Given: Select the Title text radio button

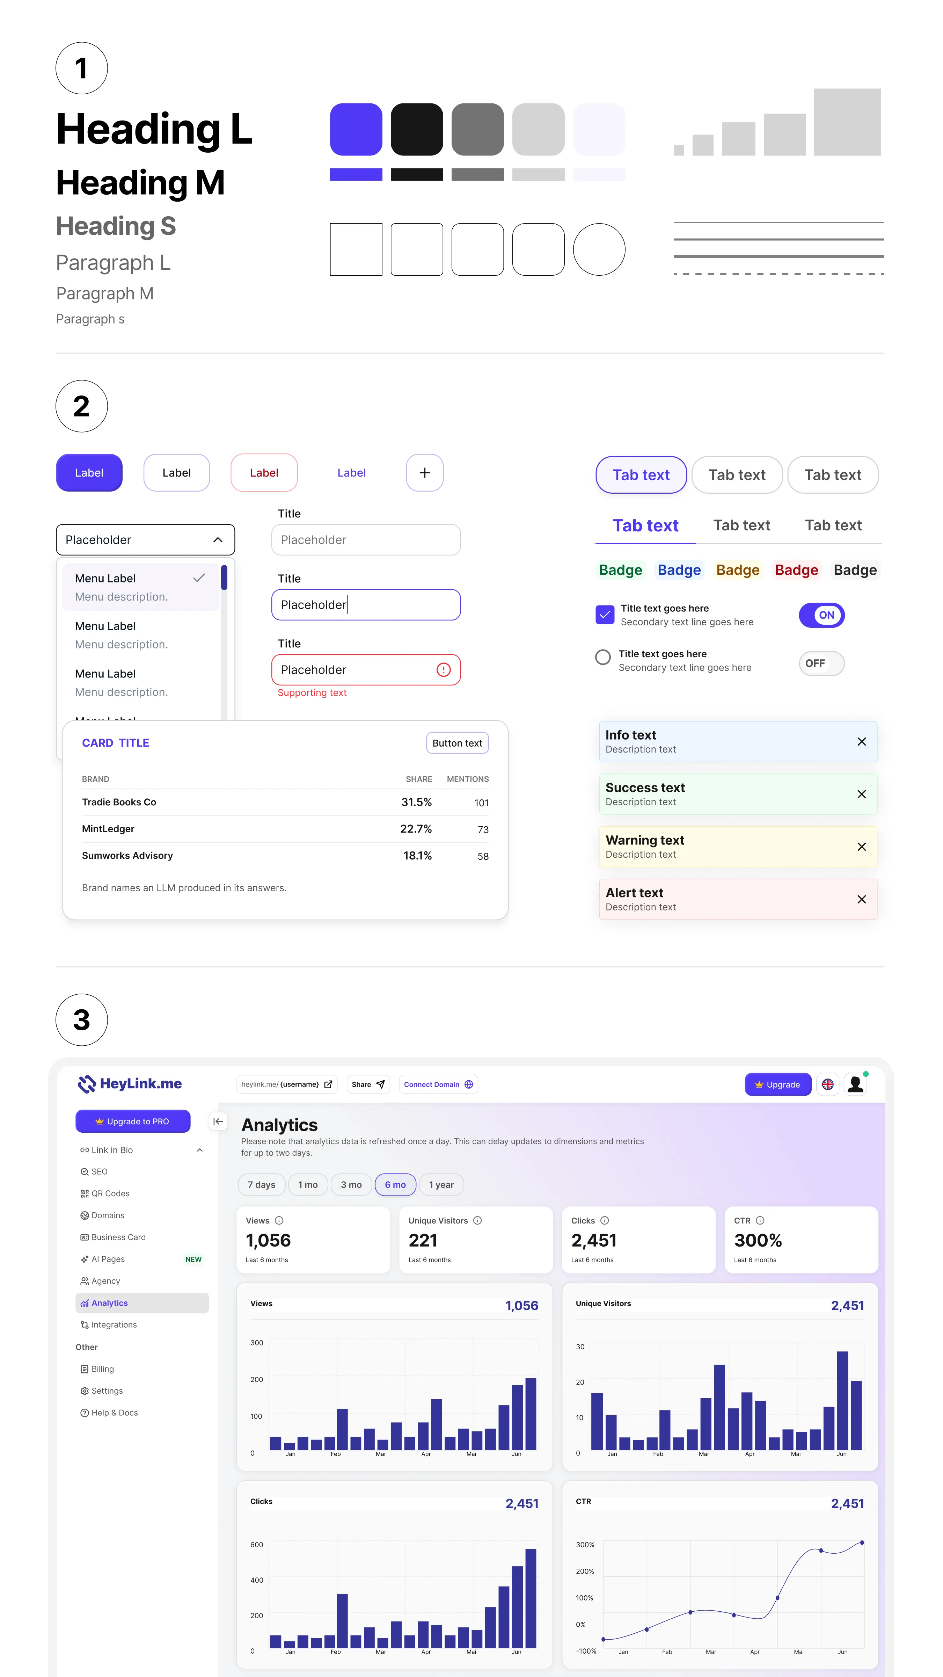Looking at the screenshot, I should click(x=602, y=657).
